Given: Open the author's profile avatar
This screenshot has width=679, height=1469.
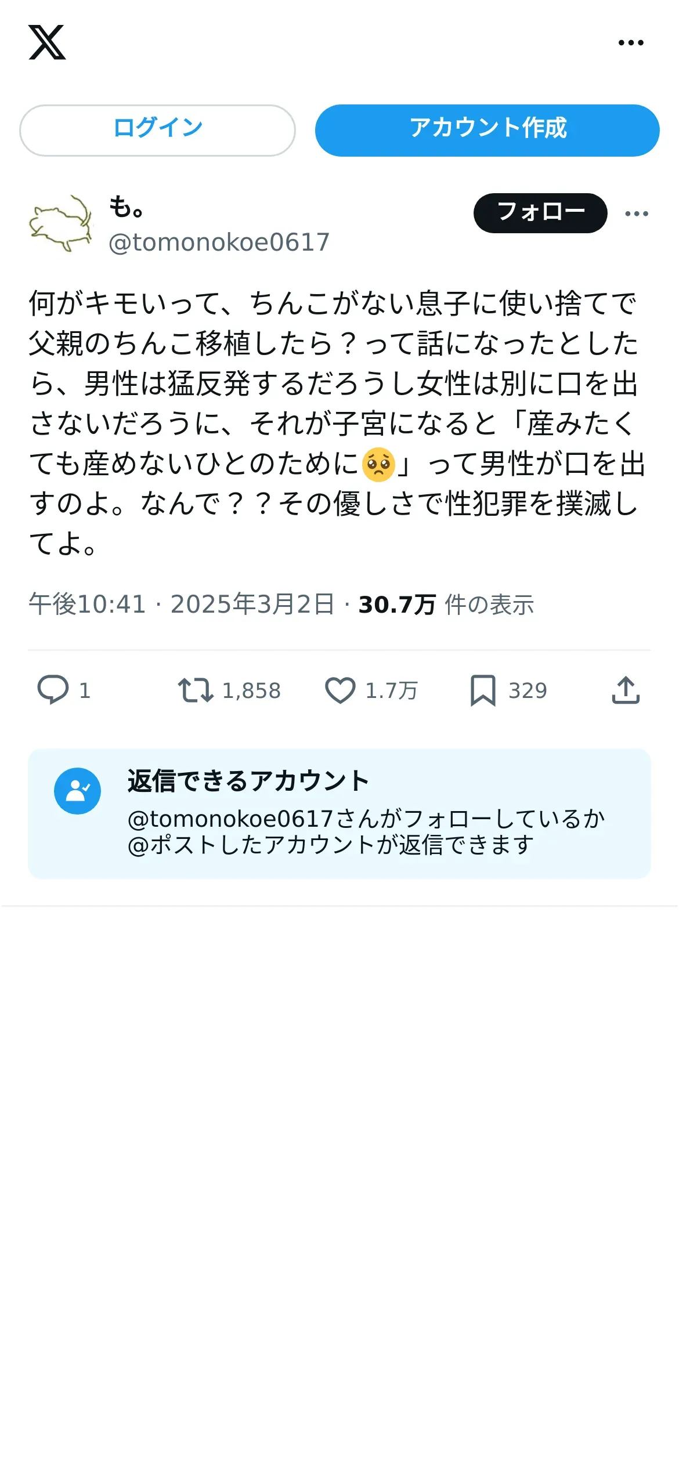Looking at the screenshot, I should click(x=61, y=223).
